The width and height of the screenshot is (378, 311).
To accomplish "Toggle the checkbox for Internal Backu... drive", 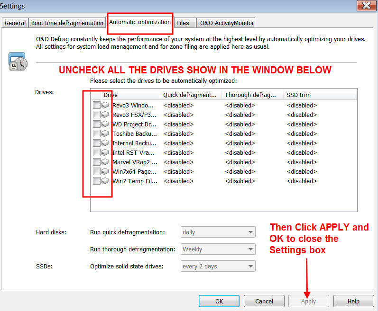I will pos(97,143).
